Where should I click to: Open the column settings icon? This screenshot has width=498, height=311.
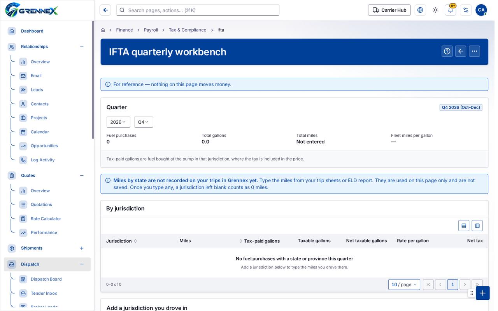click(477, 226)
